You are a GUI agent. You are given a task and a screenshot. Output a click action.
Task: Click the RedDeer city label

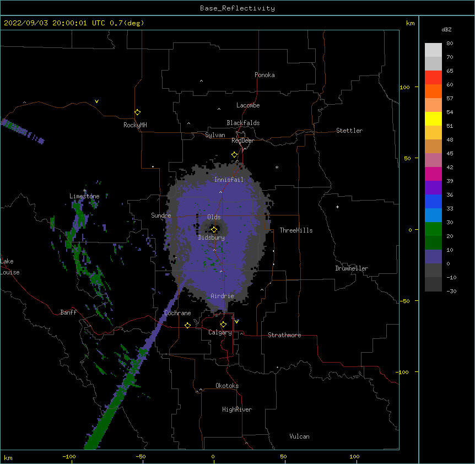242,141
